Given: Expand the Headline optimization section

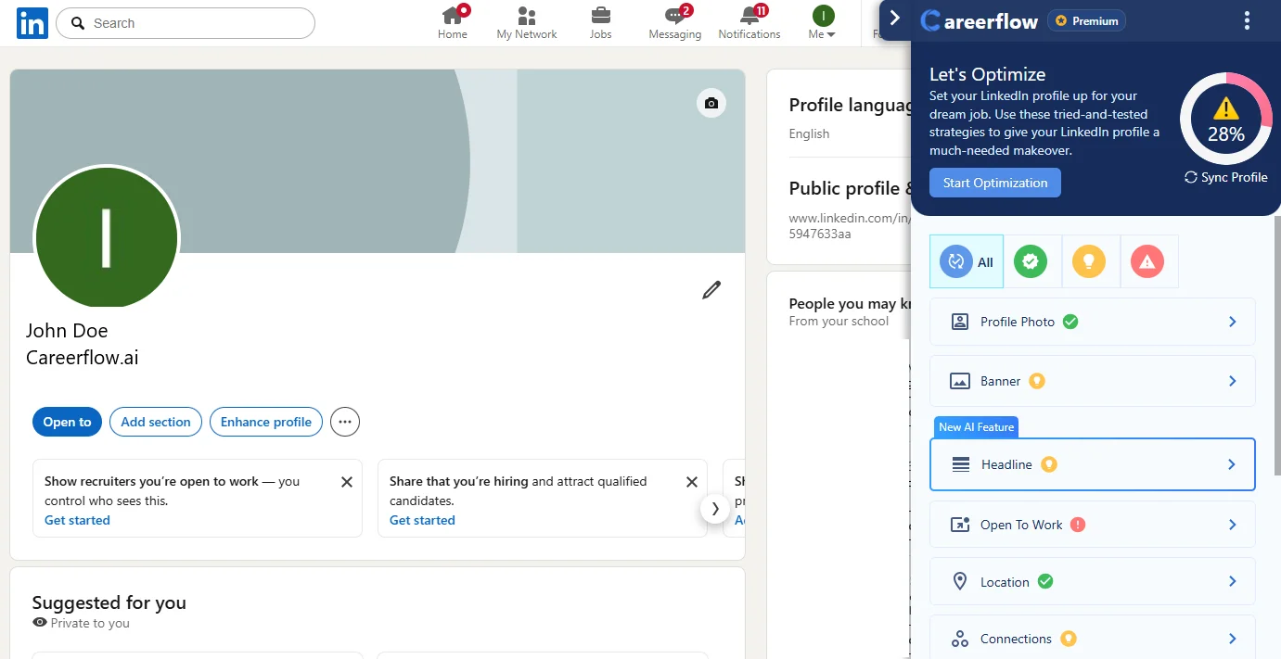Looking at the screenshot, I should pyautogui.click(x=1092, y=463).
